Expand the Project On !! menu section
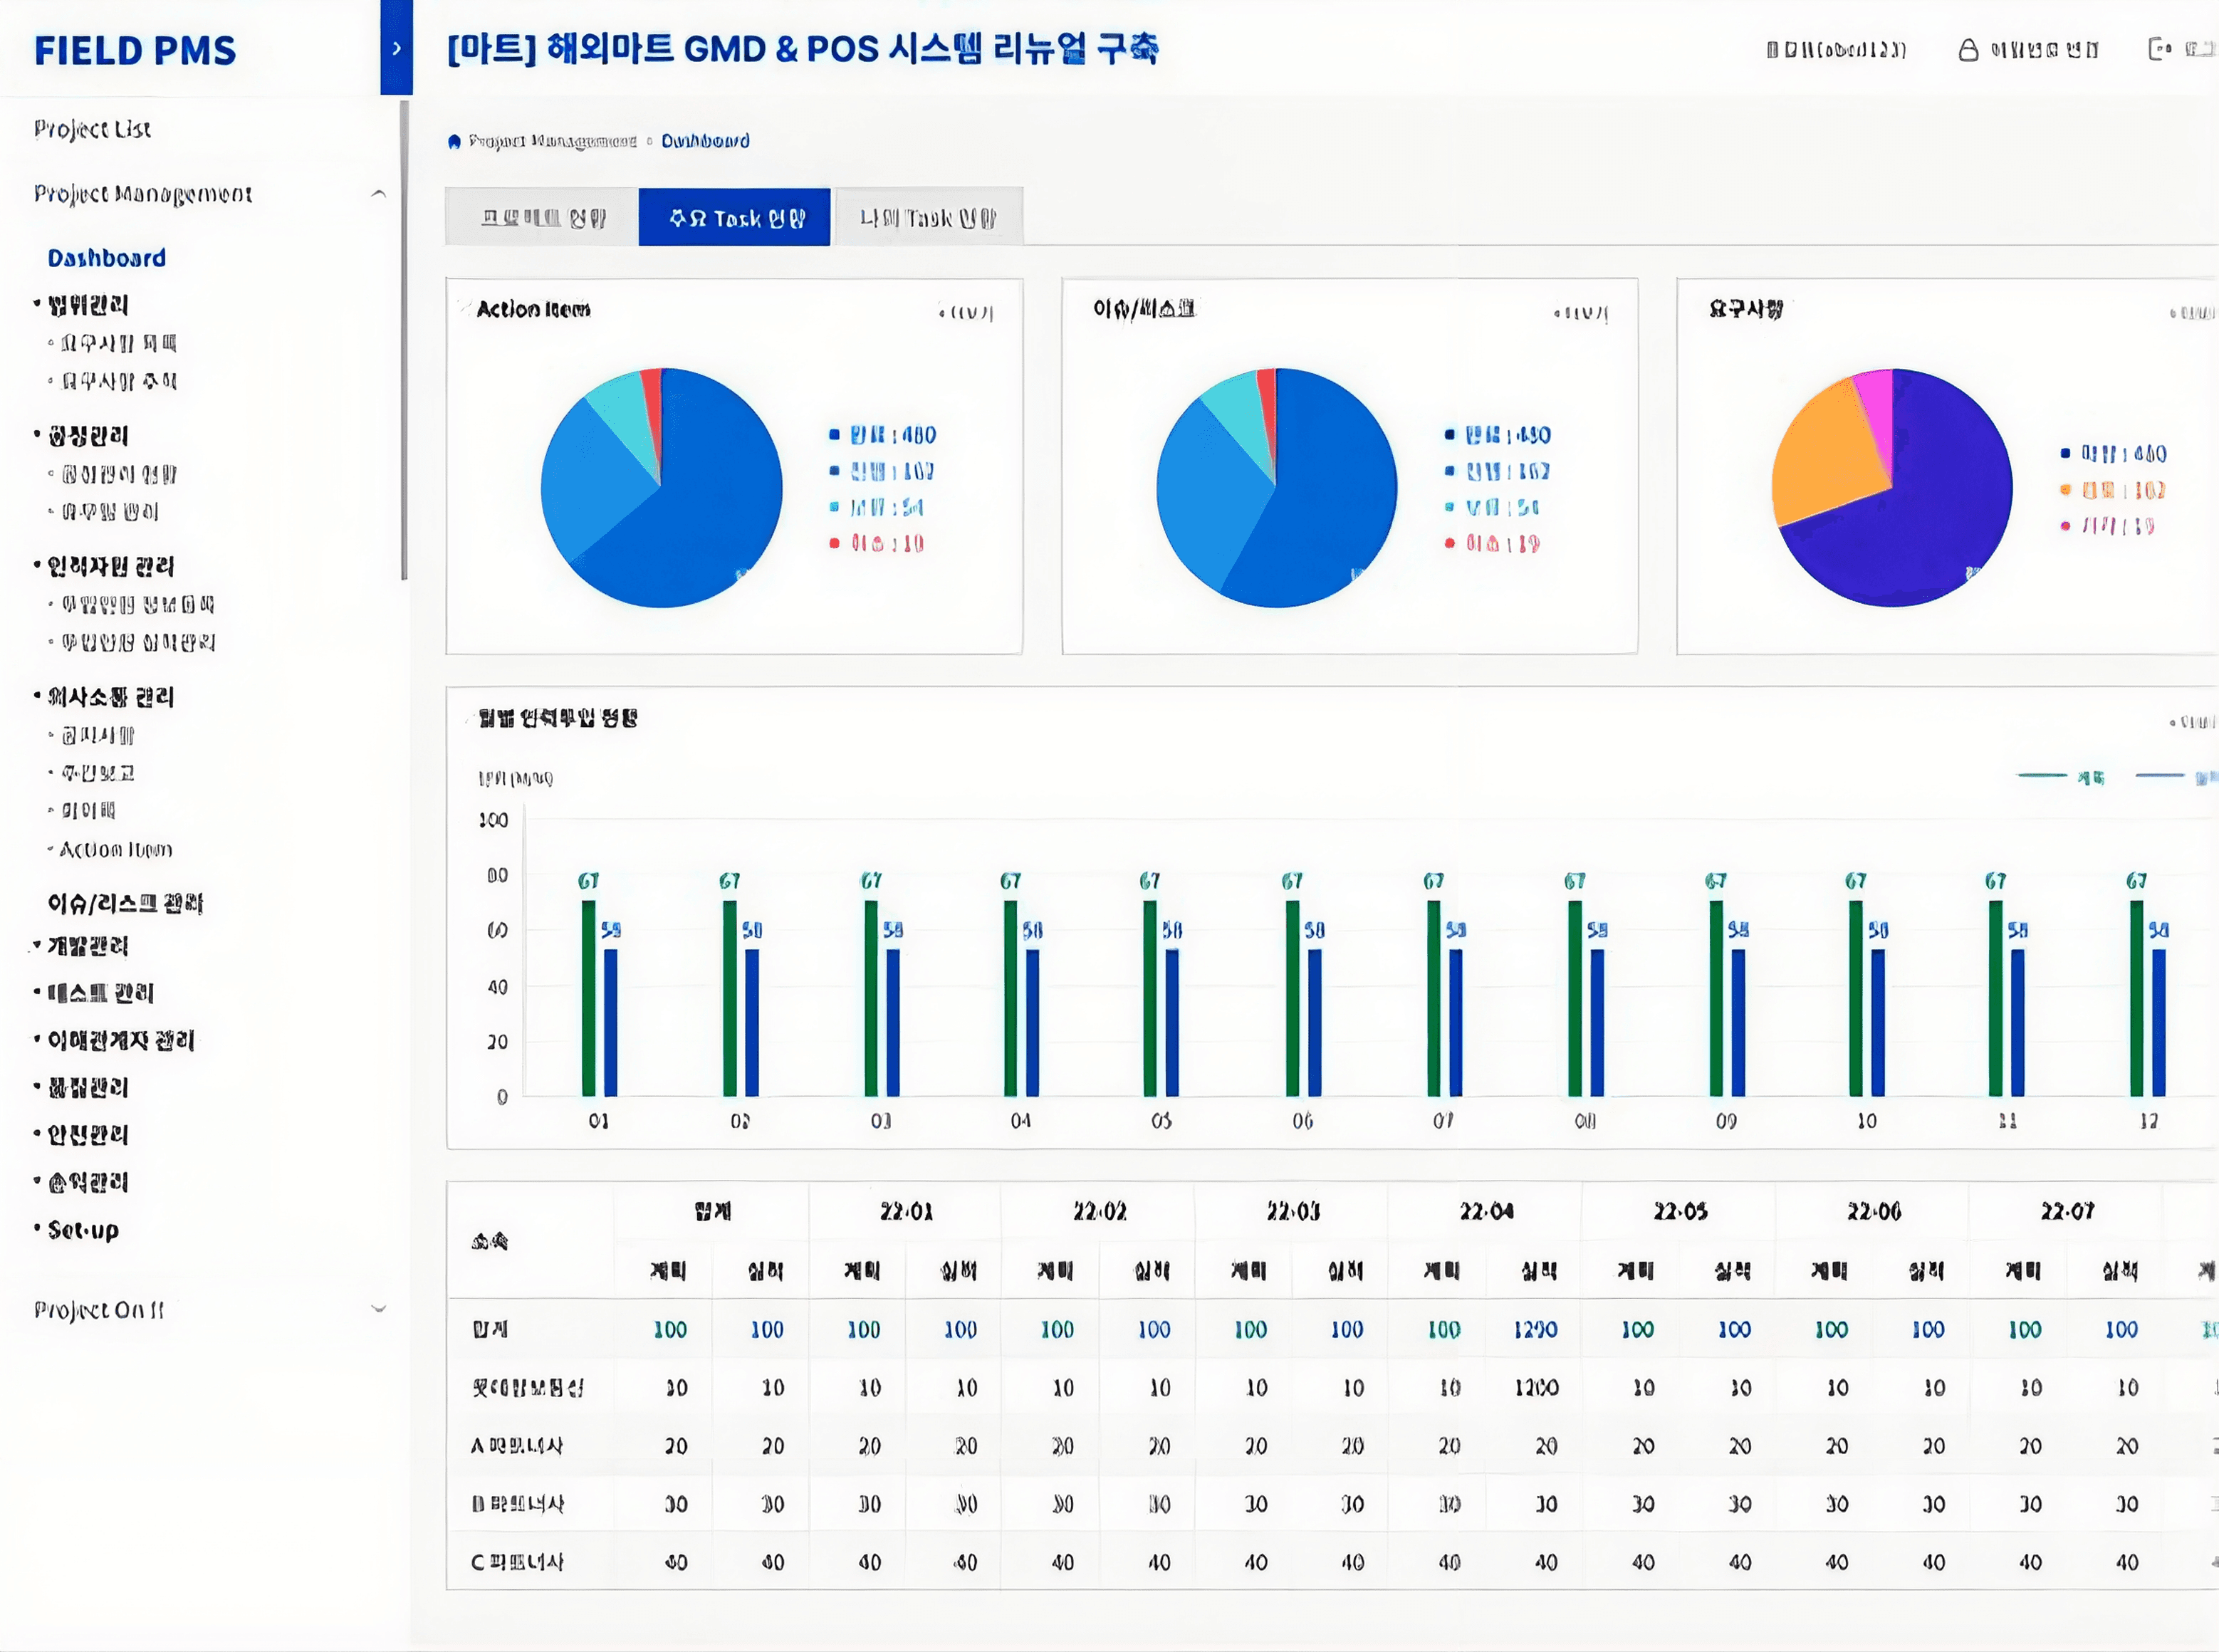2219x1652 pixels. (378, 1309)
